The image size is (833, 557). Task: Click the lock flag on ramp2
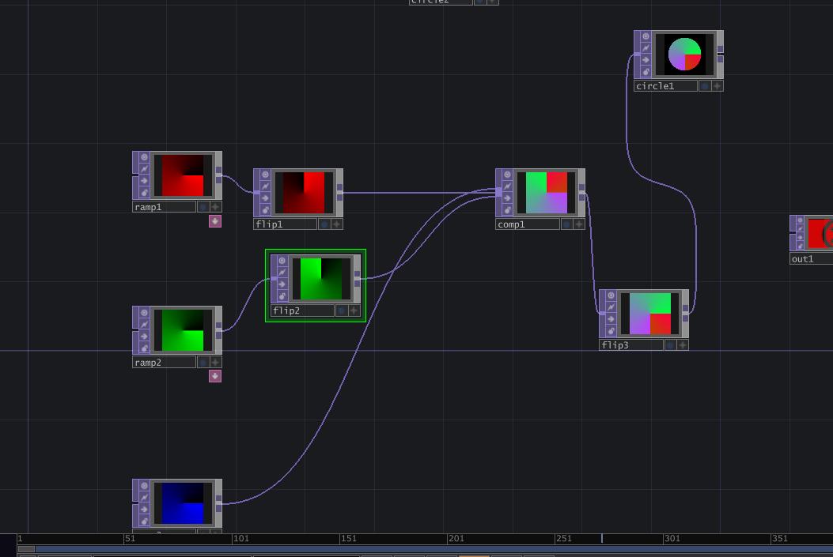(x=144, y=348)
